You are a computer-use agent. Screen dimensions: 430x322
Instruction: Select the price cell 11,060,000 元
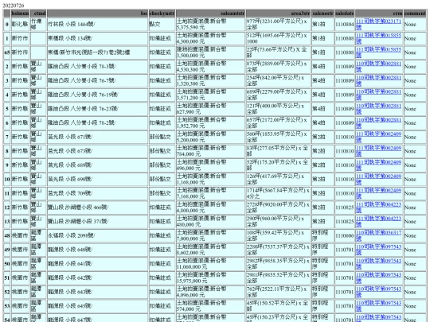click(x=210, y=264)
